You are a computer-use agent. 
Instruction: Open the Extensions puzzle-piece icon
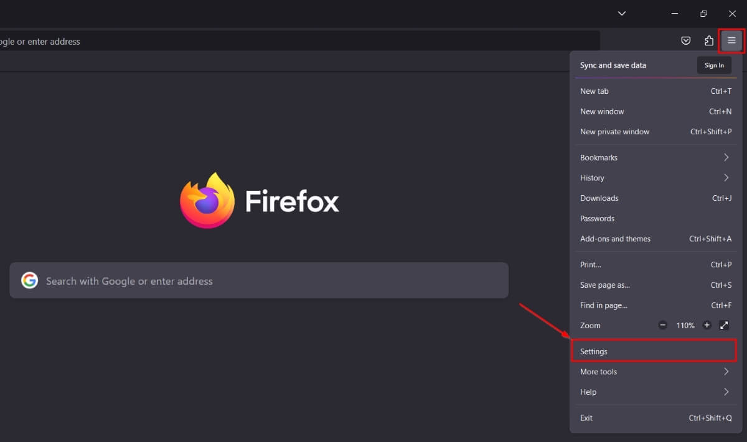(x=708, y=40)
